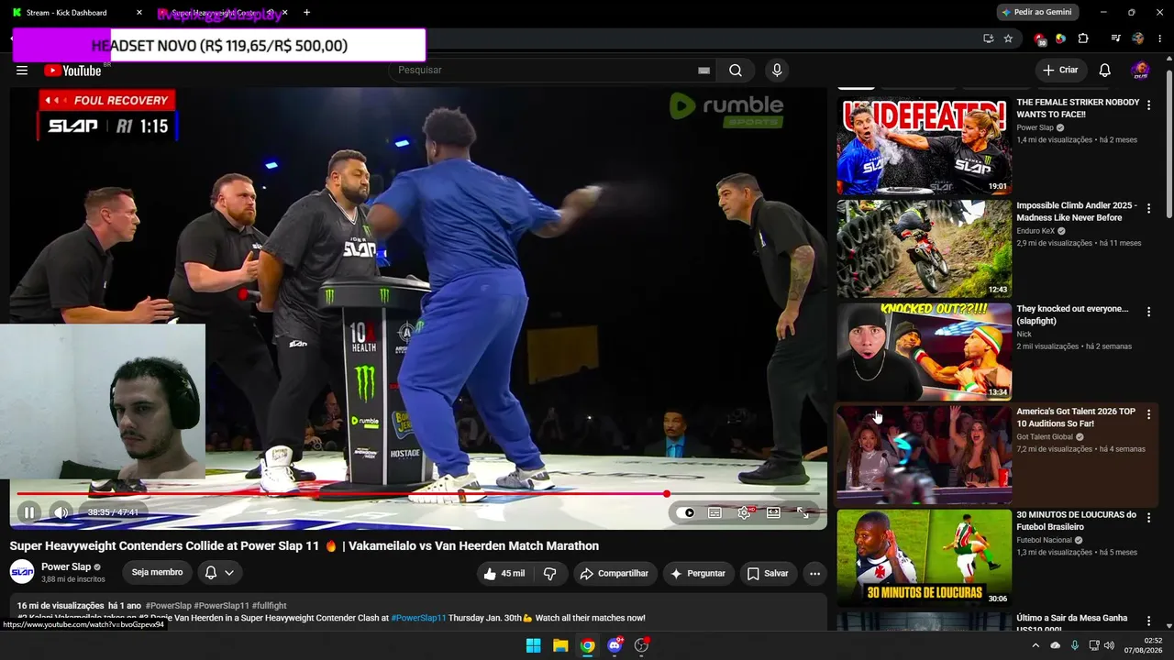Screen dimensions: 1174x660
Task: Open the red extension with badge 30
Action: 1039,39
